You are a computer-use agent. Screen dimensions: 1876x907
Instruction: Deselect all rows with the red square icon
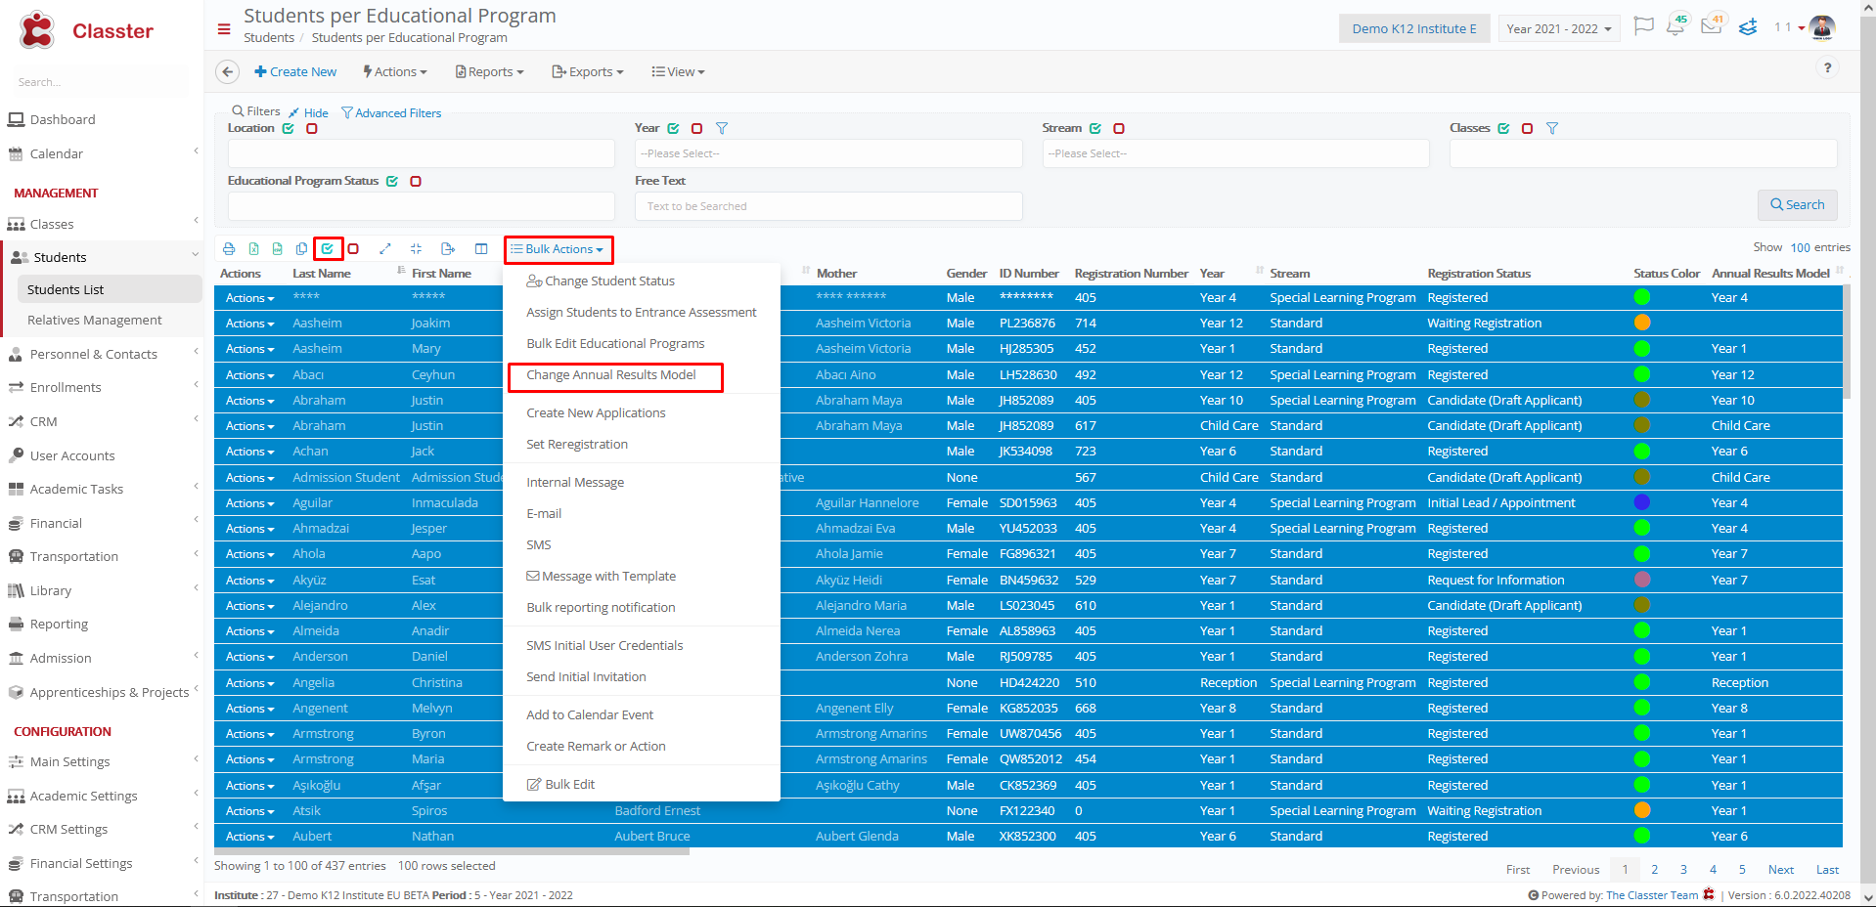coord(354,249)
